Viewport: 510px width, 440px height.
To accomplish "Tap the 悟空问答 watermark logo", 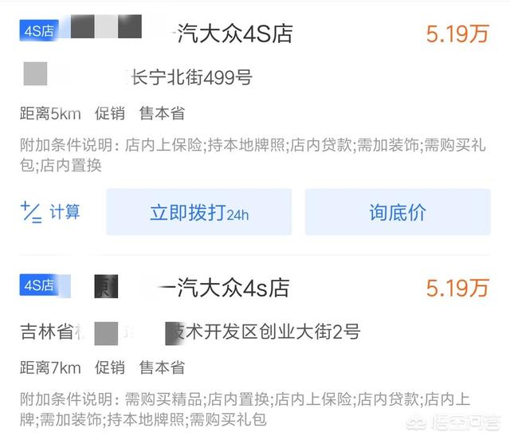I will tap(453, 422).
